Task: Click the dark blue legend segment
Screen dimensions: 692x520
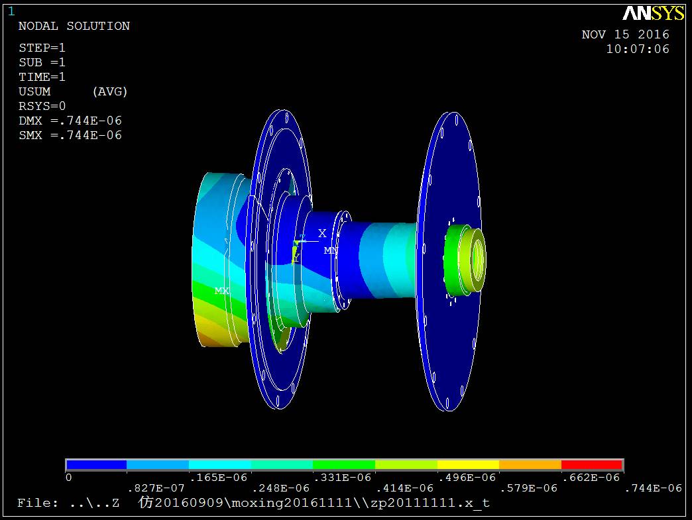Action: point(96,464)
